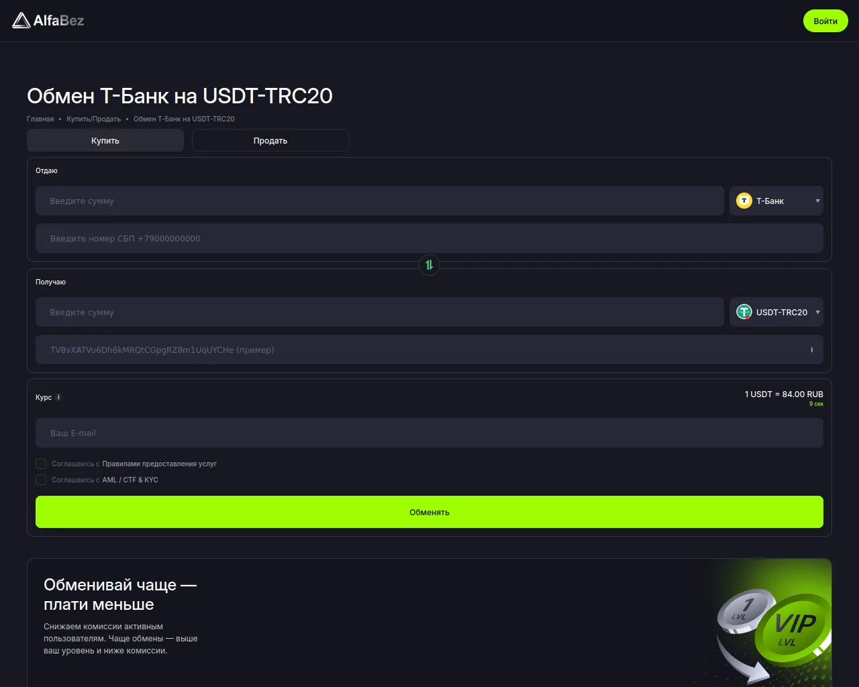Click the AlfaBez logo
Viewport: 859px width, 687px height.
(48, 21)
